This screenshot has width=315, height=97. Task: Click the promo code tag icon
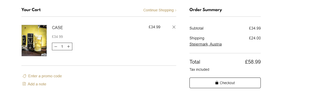pos(24,76)
